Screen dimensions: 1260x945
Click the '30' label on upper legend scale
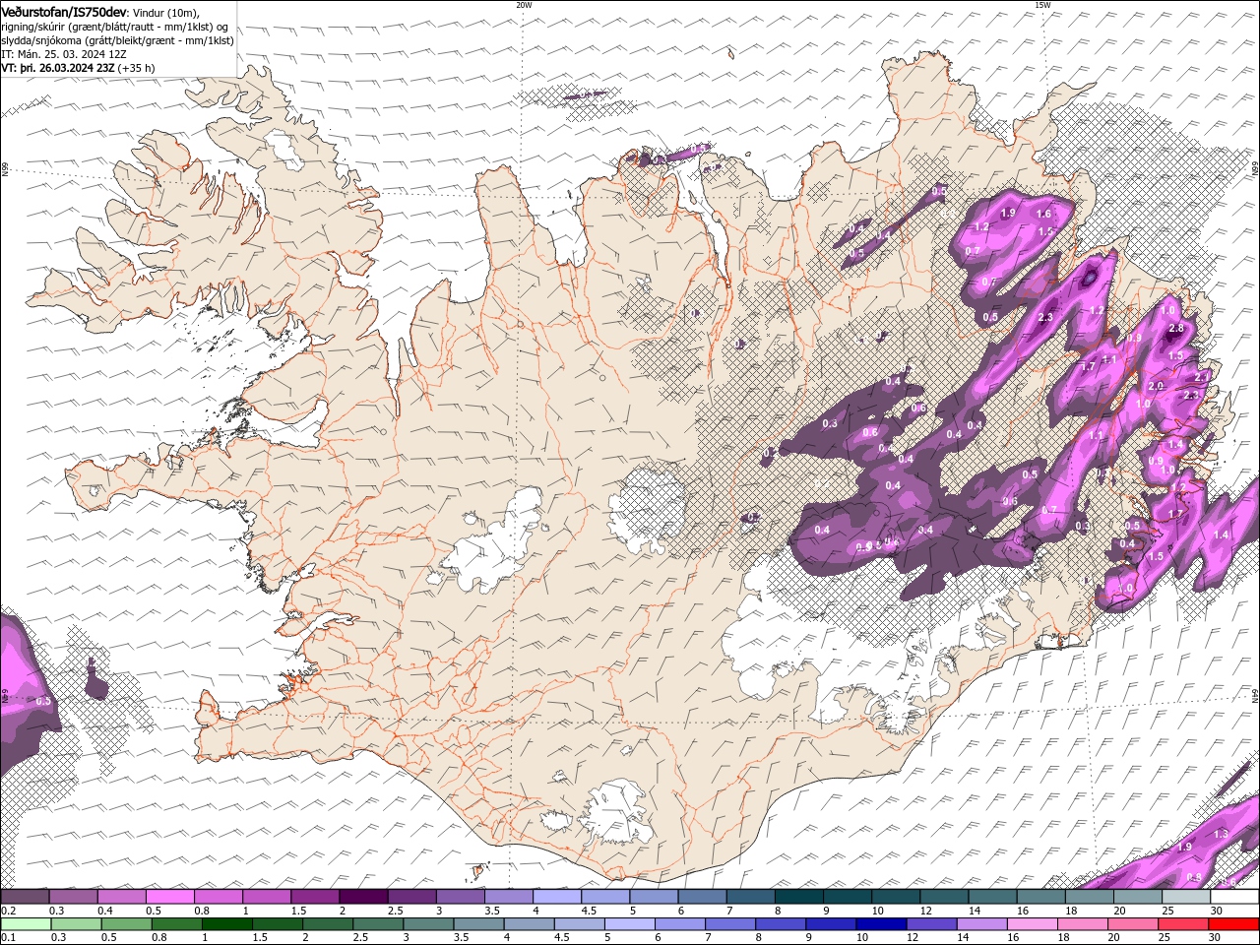pyautogui.click(x=1217, y=911)
